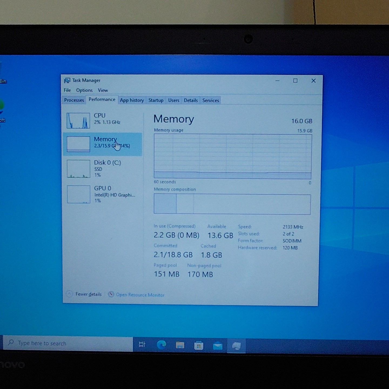Switch to the Startup tab

[156, 100]
